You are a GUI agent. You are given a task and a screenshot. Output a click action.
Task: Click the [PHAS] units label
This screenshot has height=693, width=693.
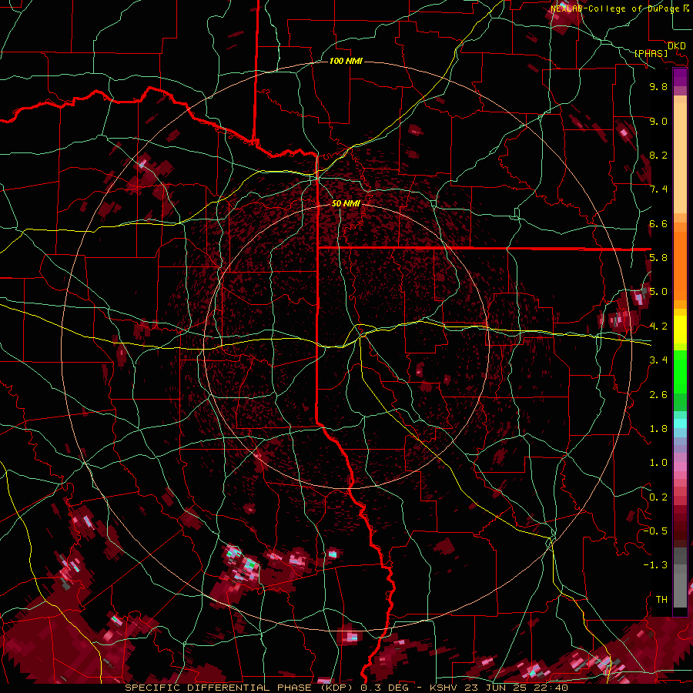[x=651, y=54]
